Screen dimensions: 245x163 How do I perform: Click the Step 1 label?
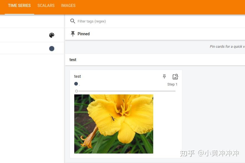click(172, 84)
